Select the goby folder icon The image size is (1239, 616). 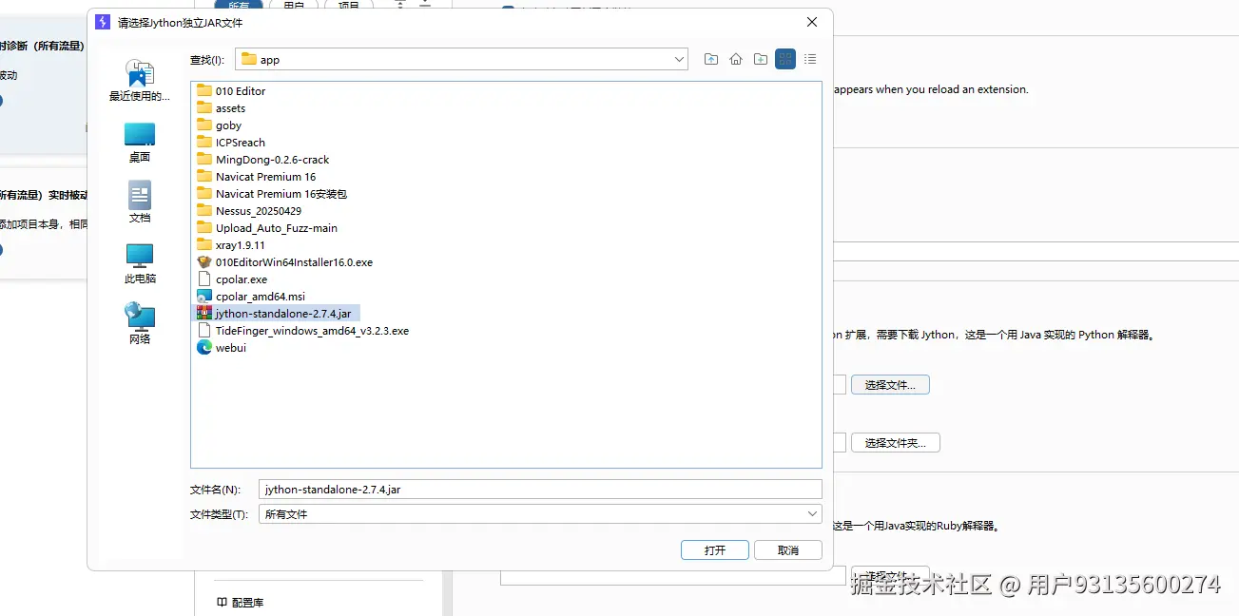click(x=204, y=125)
